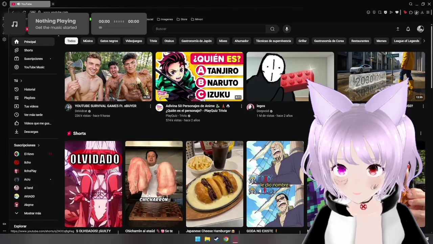Select the Otakus filter chip
433x244 pixels.
169,41
